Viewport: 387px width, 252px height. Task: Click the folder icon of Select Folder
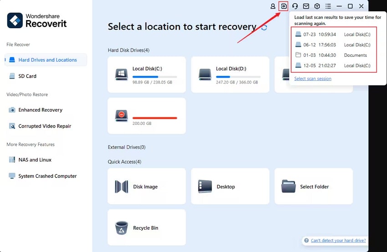point(288,186)
